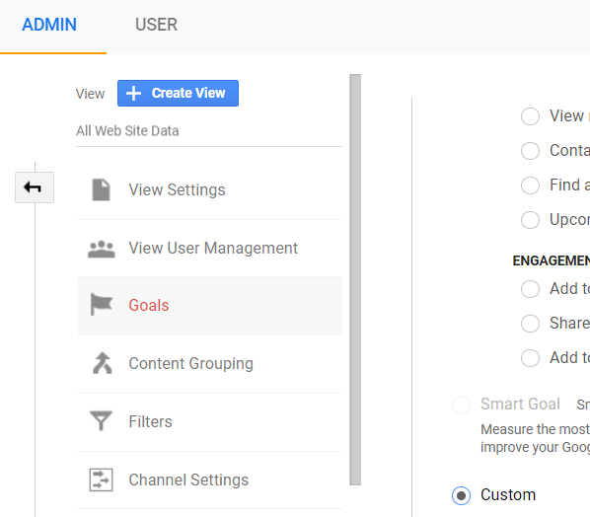The height and width of the screenshot is (517, 590).
Task: Open the View User Management link
Action: pyautogui.click(x=213, y=248)
